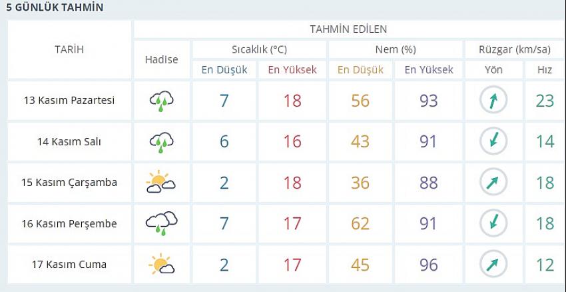Click the 17 Kasım Cuma date cell
The height and width of the screenshot is (292, 566).
pyautogui.click(x=69, y=264)
